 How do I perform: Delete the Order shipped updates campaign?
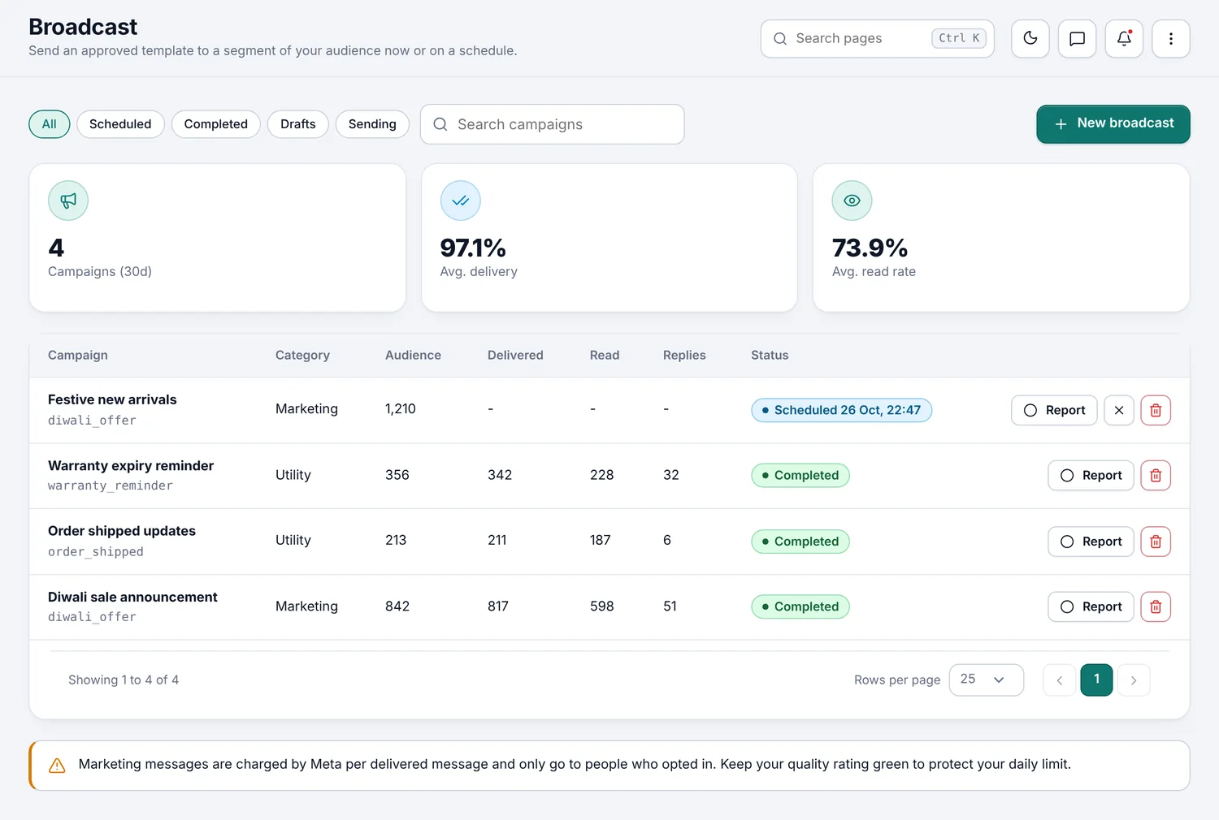point(1156,542)
